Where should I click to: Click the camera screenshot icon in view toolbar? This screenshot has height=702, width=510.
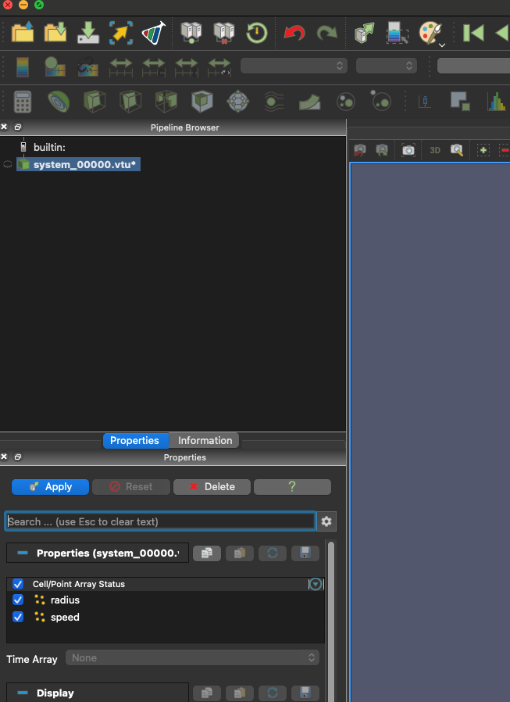click(x=408, y=149)
